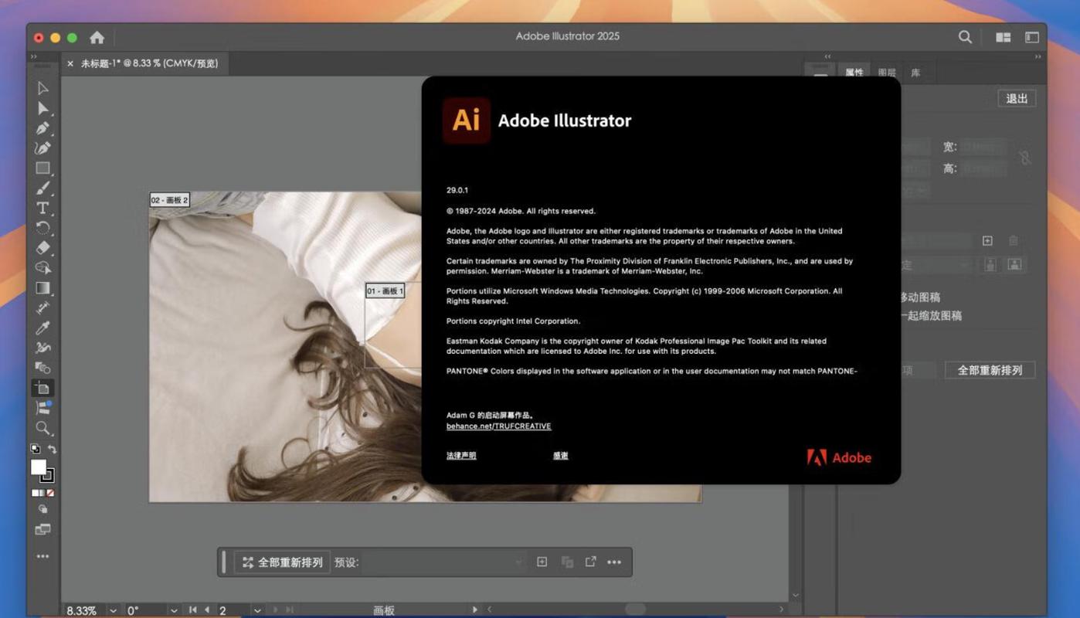Choose the Eraser tool
The width and height of the screenshot is (1080, 618).
pos(42,248)
